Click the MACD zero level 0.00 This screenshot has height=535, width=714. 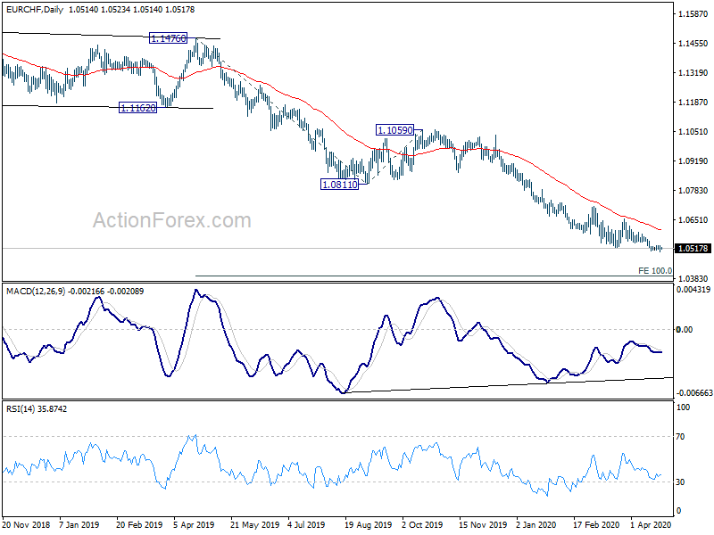[x=685, y=329]
